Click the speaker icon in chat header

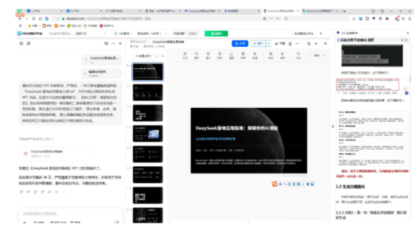tap(106, 43)
